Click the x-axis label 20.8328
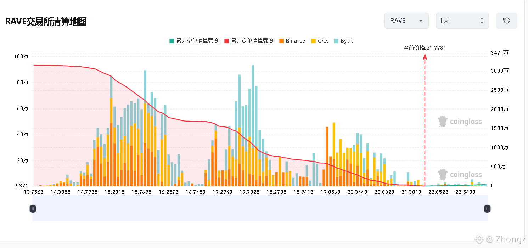528x248 pixels. pyautogui.click(x=384, y=192)
